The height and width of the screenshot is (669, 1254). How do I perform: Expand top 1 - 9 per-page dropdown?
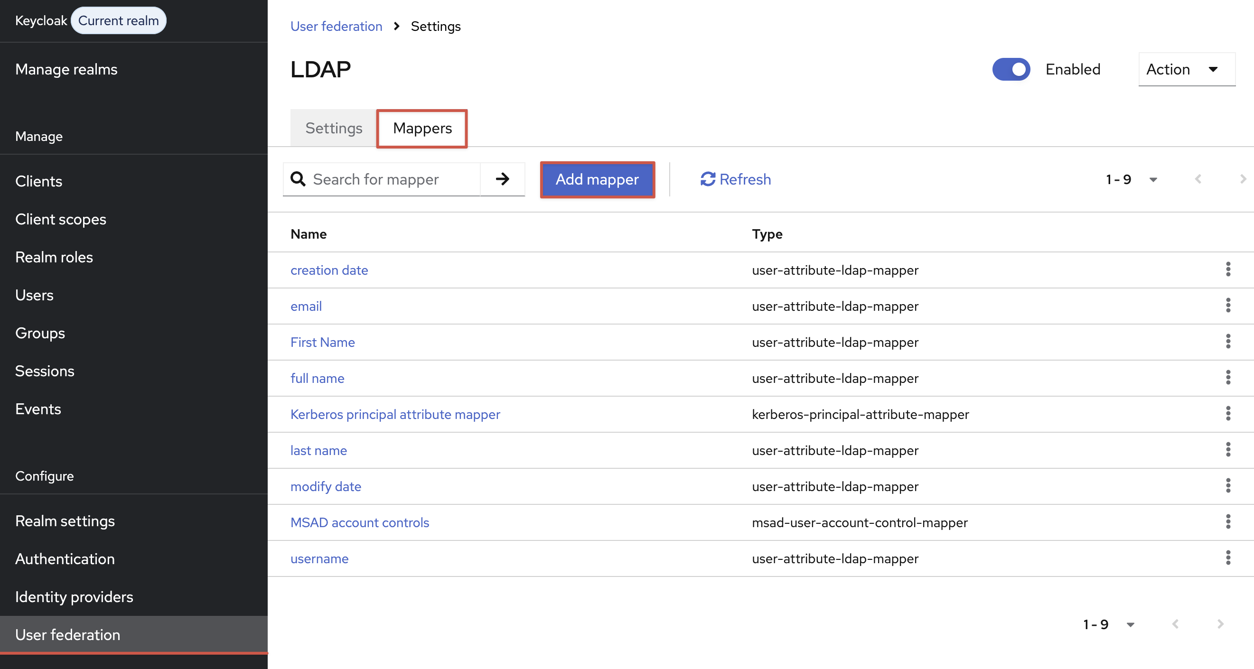1132,179
